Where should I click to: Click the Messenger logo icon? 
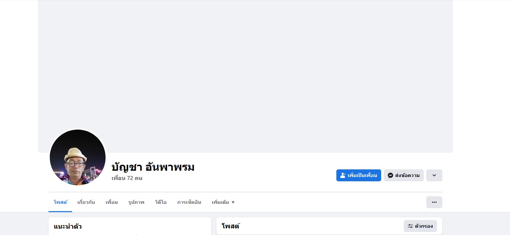(390, 175)
